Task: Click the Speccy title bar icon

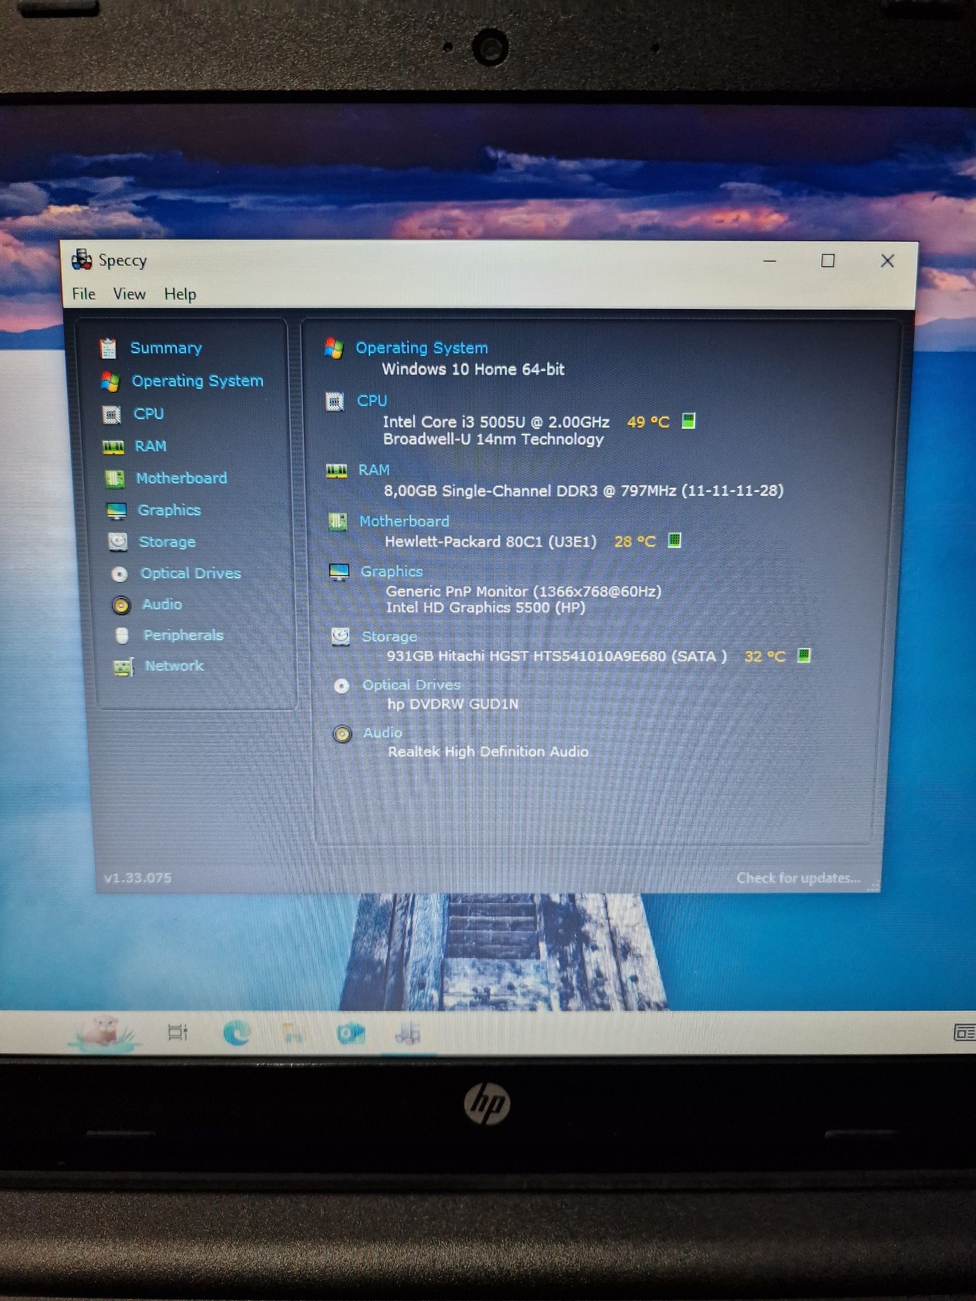Action: tap(81, 260)
